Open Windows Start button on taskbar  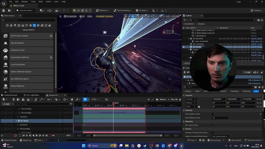pyautogui.click(x=84, y=146)
